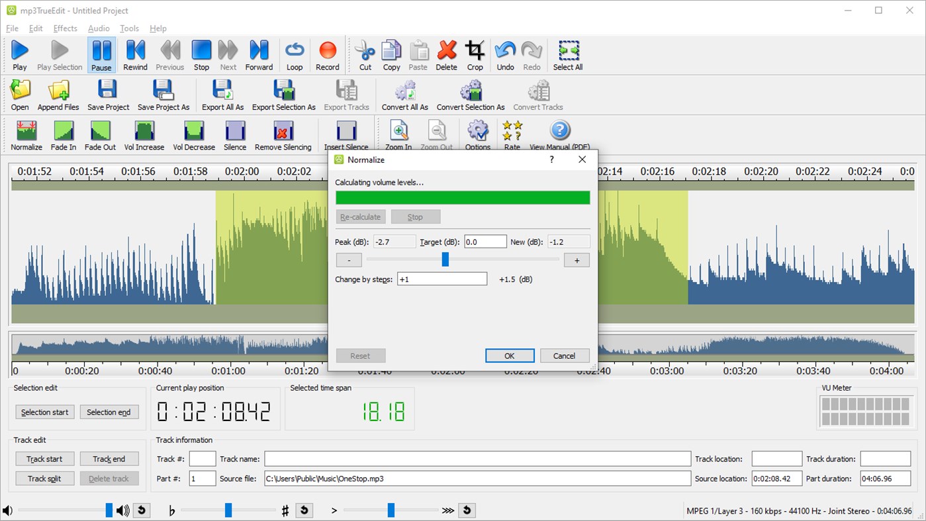This screenshot has height=521, width=926.
Task: Open the Remove Silencing tool
Action: (x=283, y=134)
